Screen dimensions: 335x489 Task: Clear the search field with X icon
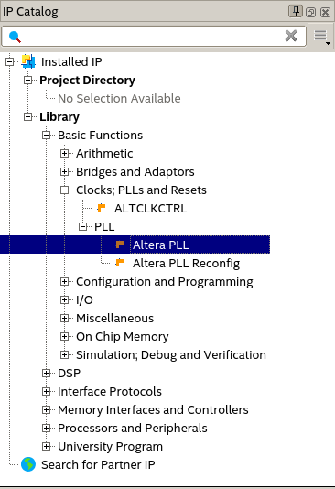coord(291,37)
